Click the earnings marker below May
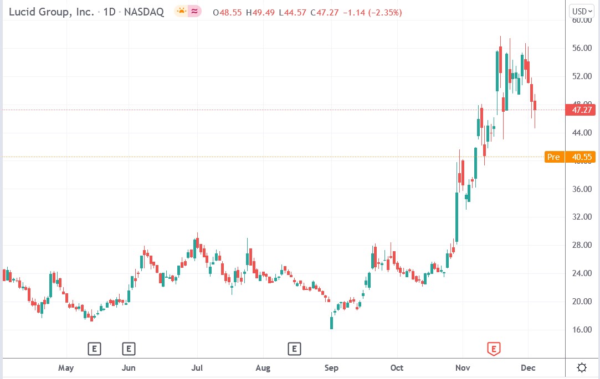The width and height of the screenshot is (600, 379). pos(94,349)
